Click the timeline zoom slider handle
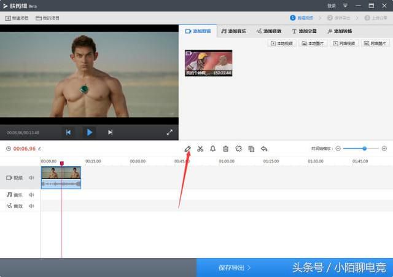This screenshot has width=393, height=277. coord(365,149)
